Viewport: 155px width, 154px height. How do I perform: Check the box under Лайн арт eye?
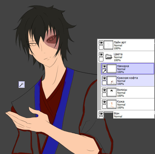coord(101,47)
